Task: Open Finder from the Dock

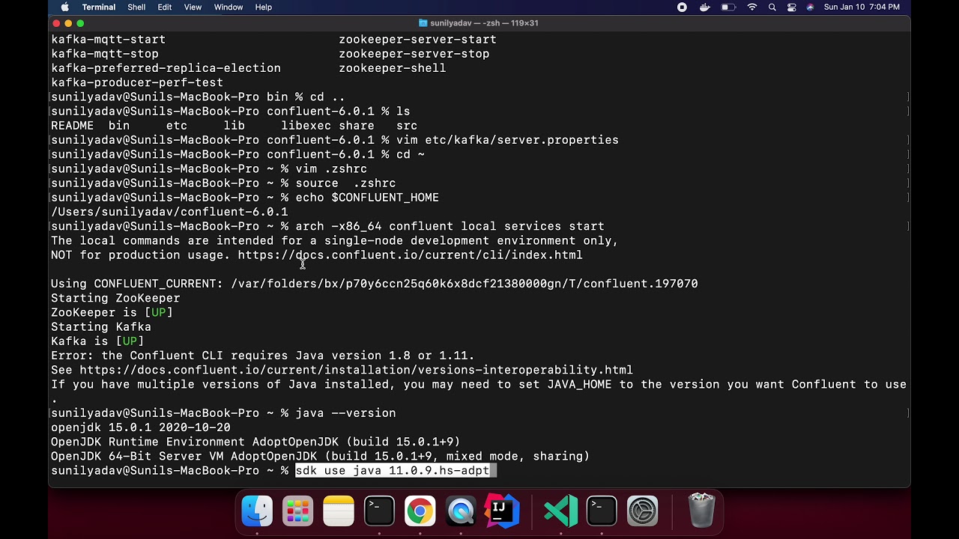Action: 257,511
